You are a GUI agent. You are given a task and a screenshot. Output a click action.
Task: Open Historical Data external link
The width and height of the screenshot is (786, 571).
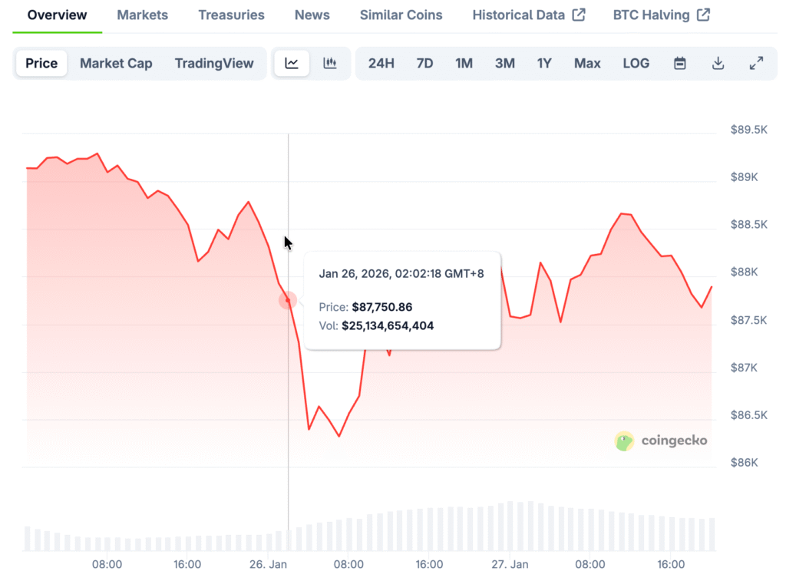528,15
